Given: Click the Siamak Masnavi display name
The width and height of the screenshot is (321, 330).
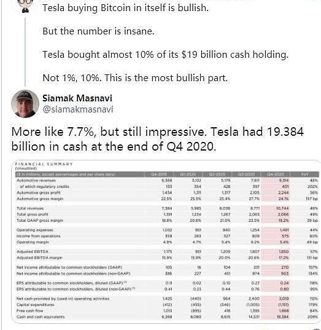Looking at the screenshot, I should click(77, 98).
